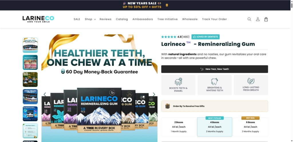Show previous product image with left arrow
Image resolution: width=293 pixels, height=142 pixels.
45,94
